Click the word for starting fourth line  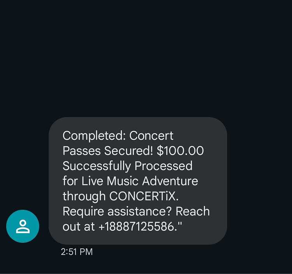[70, 181]
